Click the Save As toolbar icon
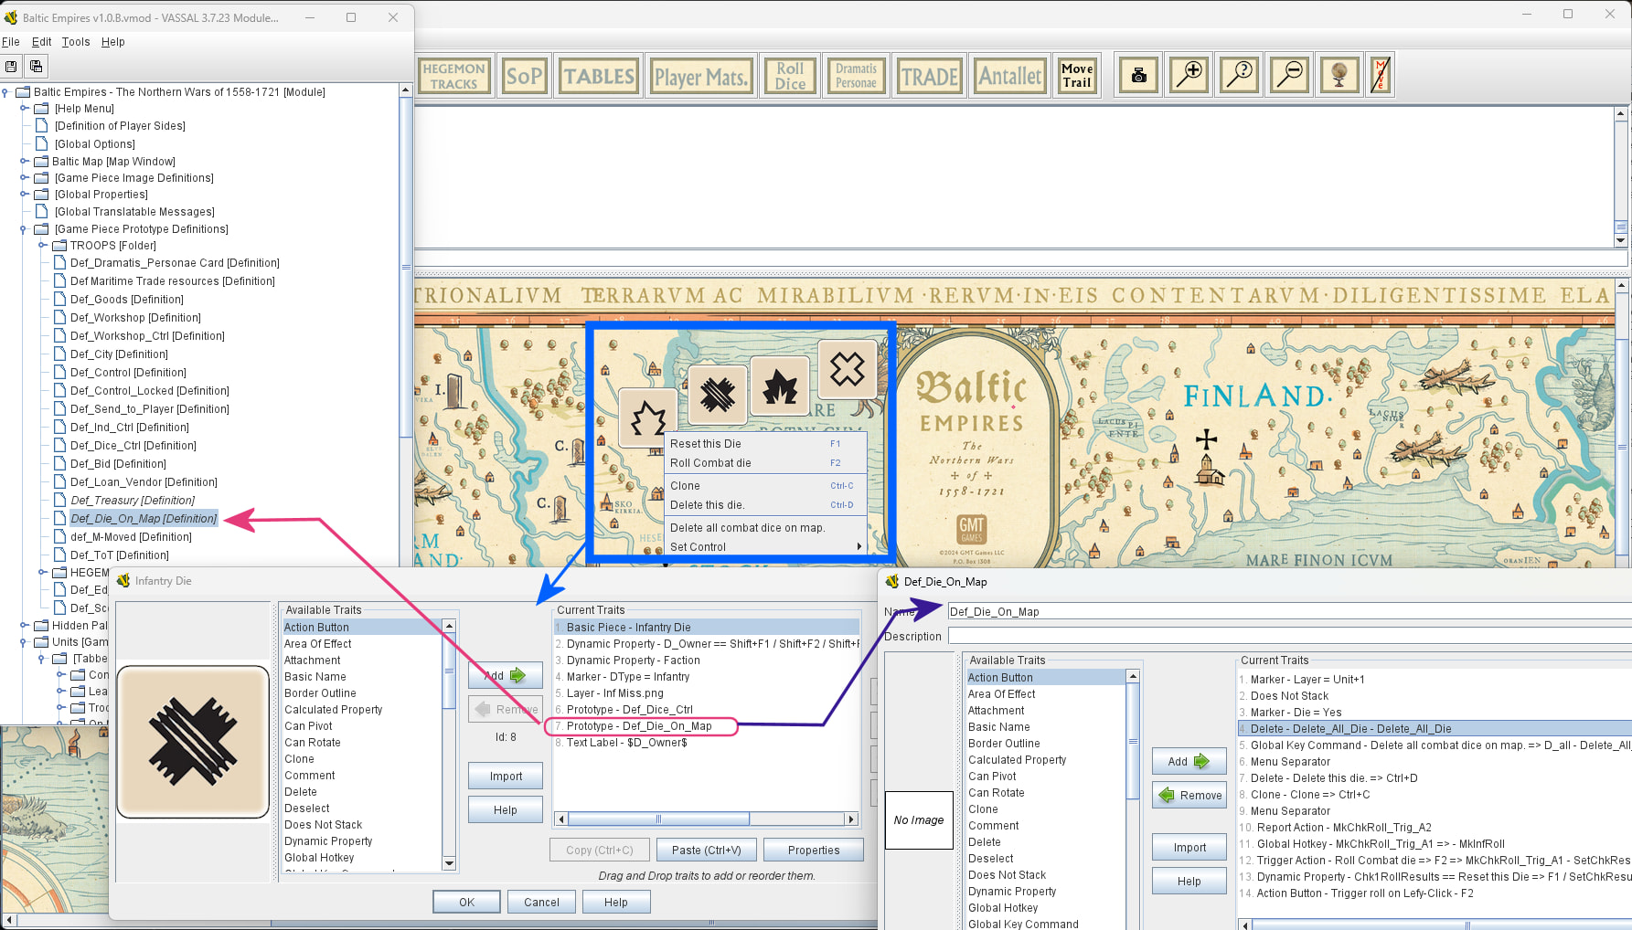The width and height of the screenshot is (1632, 930). [x=36, y=66]
